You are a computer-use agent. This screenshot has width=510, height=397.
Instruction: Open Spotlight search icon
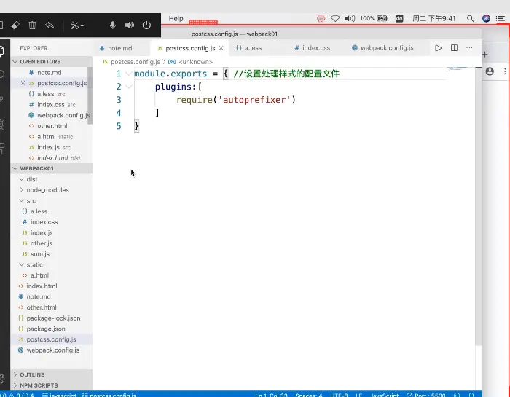pos(470,18)
